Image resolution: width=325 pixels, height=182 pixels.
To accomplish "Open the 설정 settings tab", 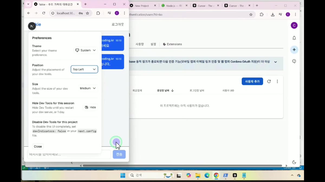I will pos(153,44).
